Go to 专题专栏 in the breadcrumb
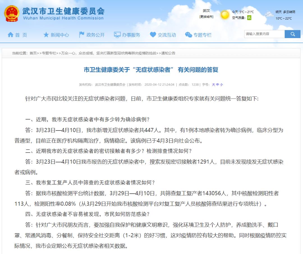303x254 pixels. [x=49, y=53]
